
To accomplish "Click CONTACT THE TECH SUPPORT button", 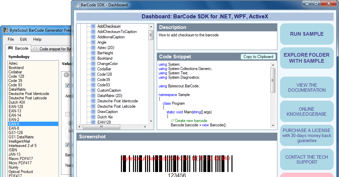I will (307, 160).
